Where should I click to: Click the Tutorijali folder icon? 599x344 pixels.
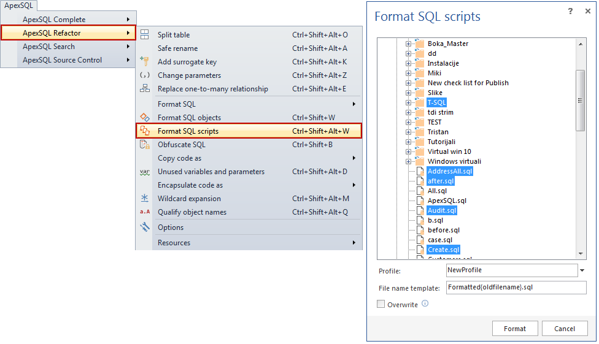point(419,142)
